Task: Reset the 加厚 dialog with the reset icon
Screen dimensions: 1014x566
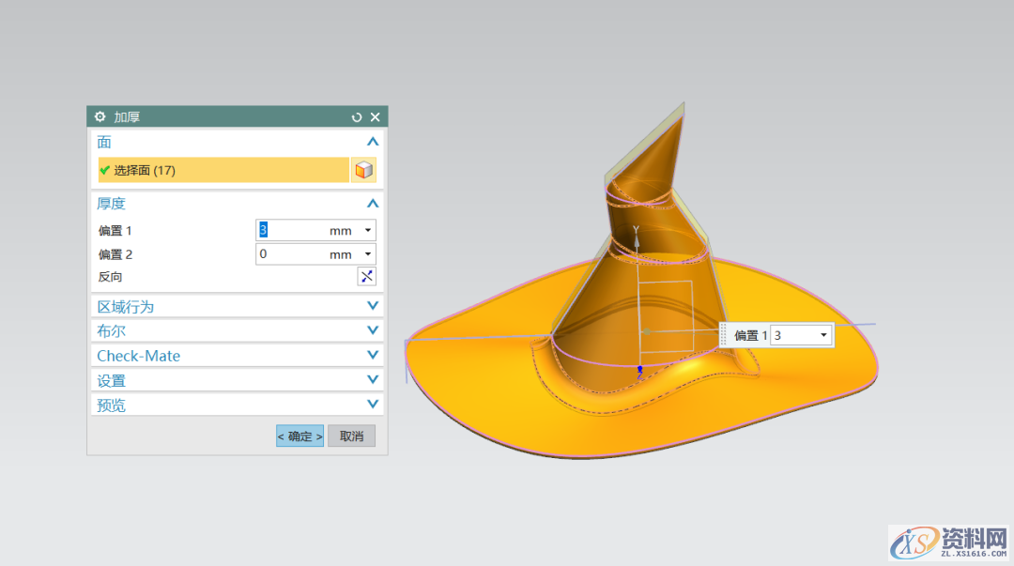Action: [357, 117]
